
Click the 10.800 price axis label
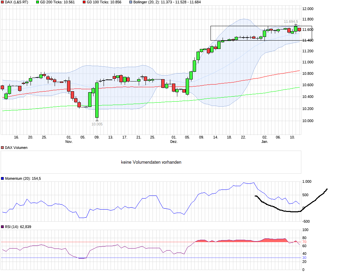pyautogui.click(x=308, y=73)
